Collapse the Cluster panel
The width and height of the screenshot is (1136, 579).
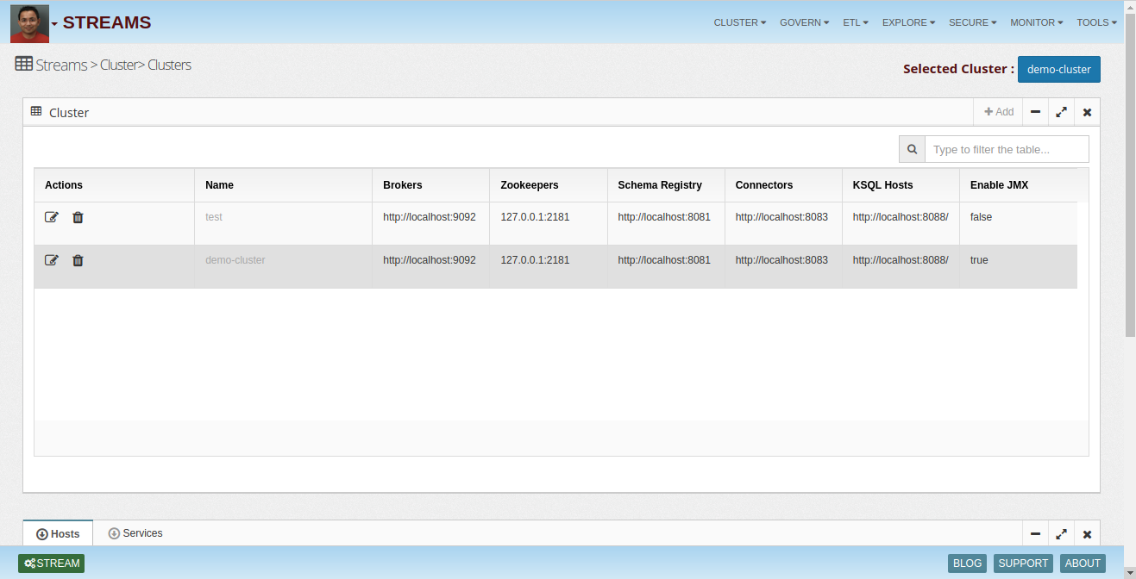(1035, 112)
